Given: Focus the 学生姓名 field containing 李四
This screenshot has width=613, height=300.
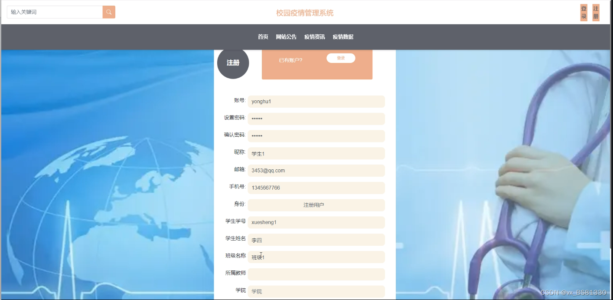Looking at the screenshot, I should [316, 240].
